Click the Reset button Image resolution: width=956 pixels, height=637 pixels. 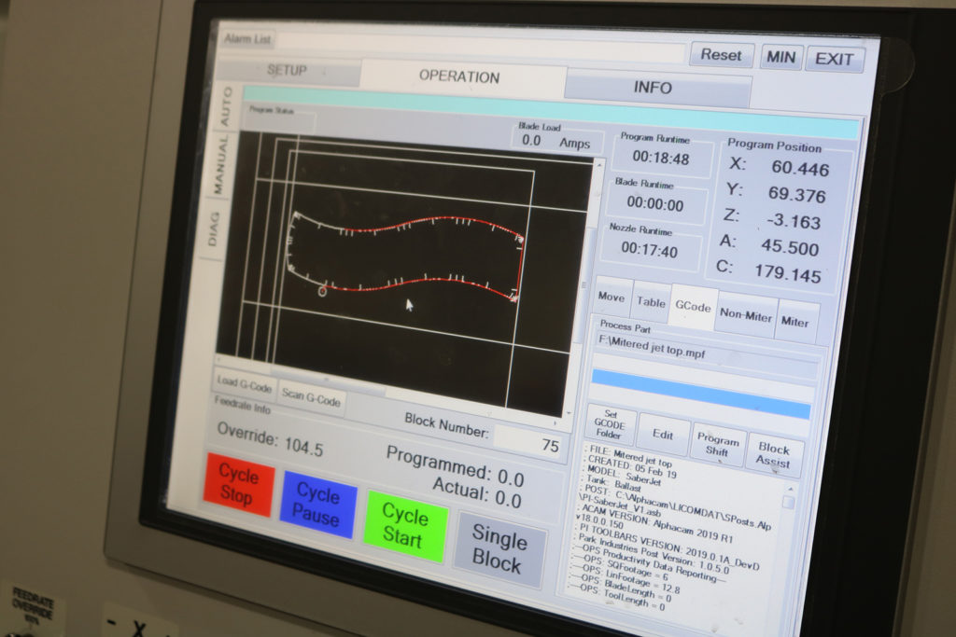722,55
